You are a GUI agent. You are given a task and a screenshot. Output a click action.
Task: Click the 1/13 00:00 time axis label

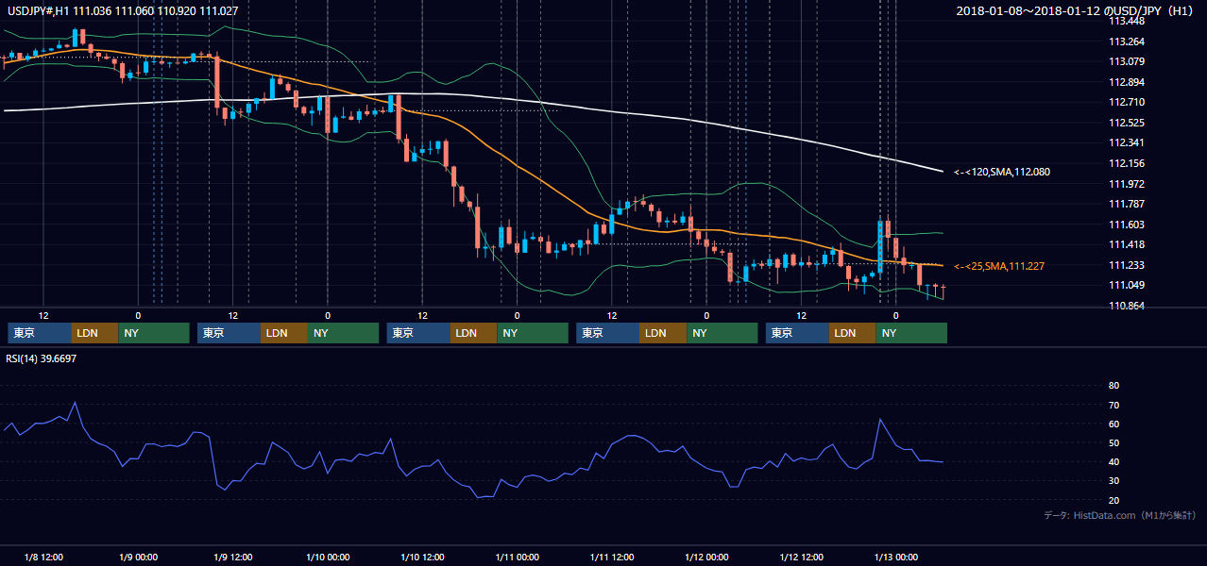pos(895,558)
